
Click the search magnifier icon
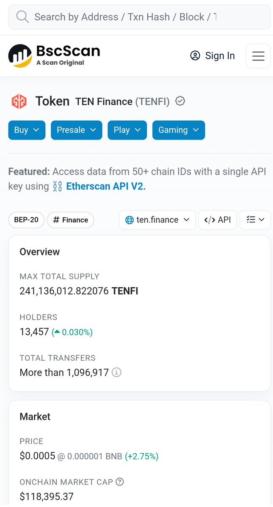point(22,17)
